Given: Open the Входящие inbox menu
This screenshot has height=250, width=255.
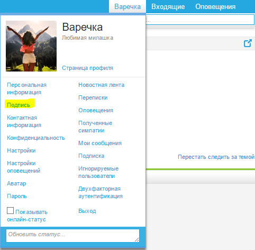Looking at the screenshot, I should (x=168, y=7).
